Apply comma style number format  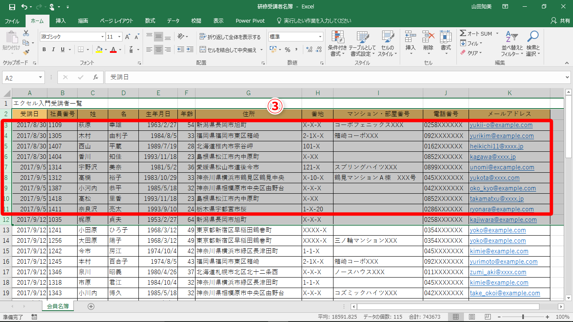pos(297,50)
